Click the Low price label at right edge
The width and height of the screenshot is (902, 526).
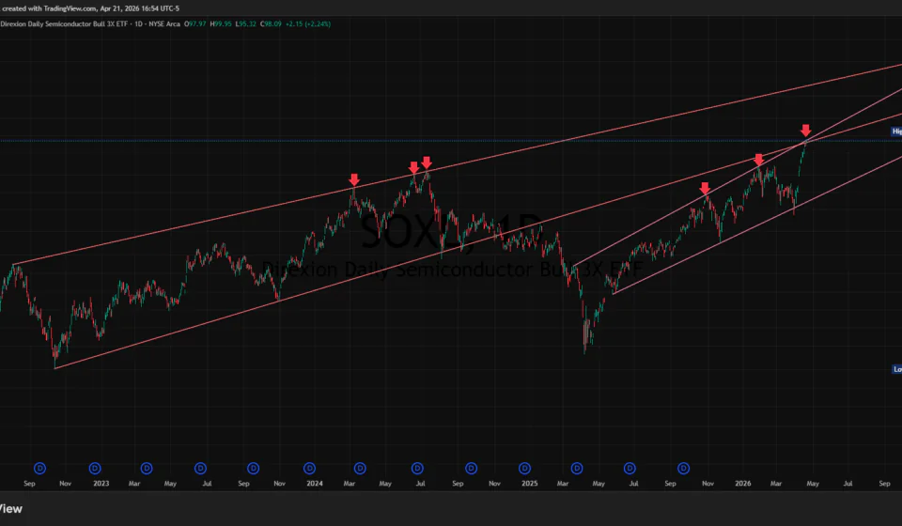point(896,369)
